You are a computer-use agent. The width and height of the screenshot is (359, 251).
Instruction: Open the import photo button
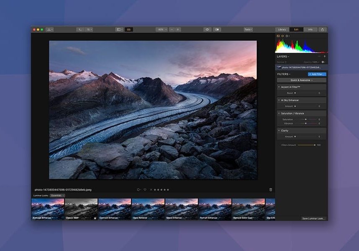tap(49, 30)
